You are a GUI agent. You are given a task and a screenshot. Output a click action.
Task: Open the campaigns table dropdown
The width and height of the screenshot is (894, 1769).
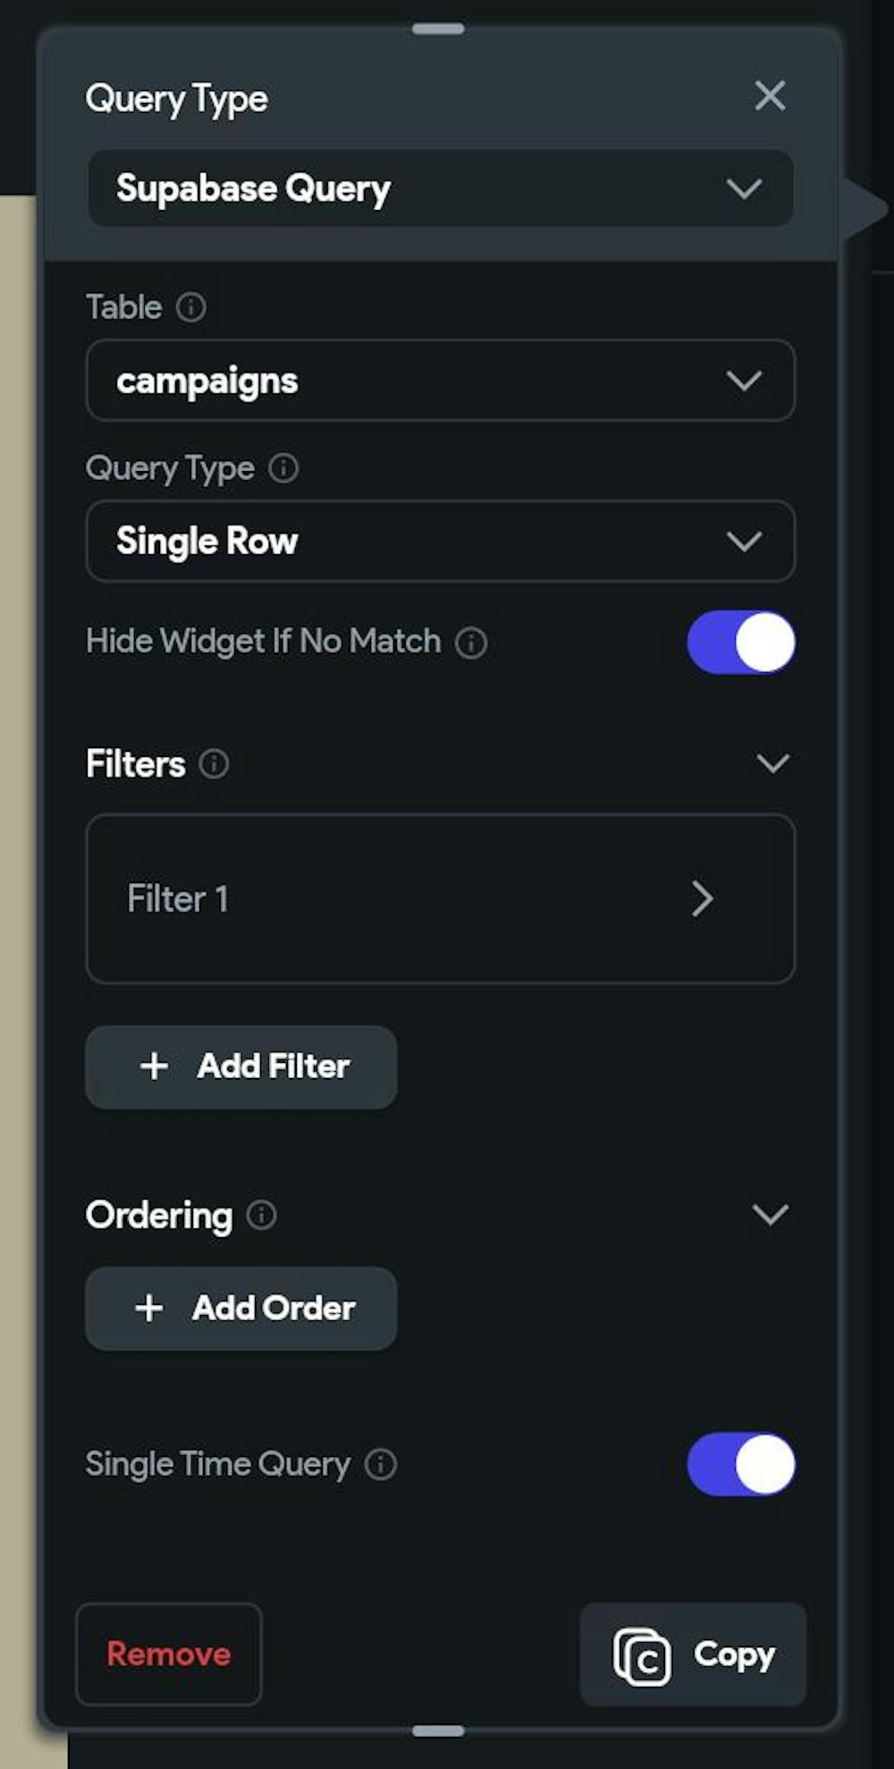(441, 381)
